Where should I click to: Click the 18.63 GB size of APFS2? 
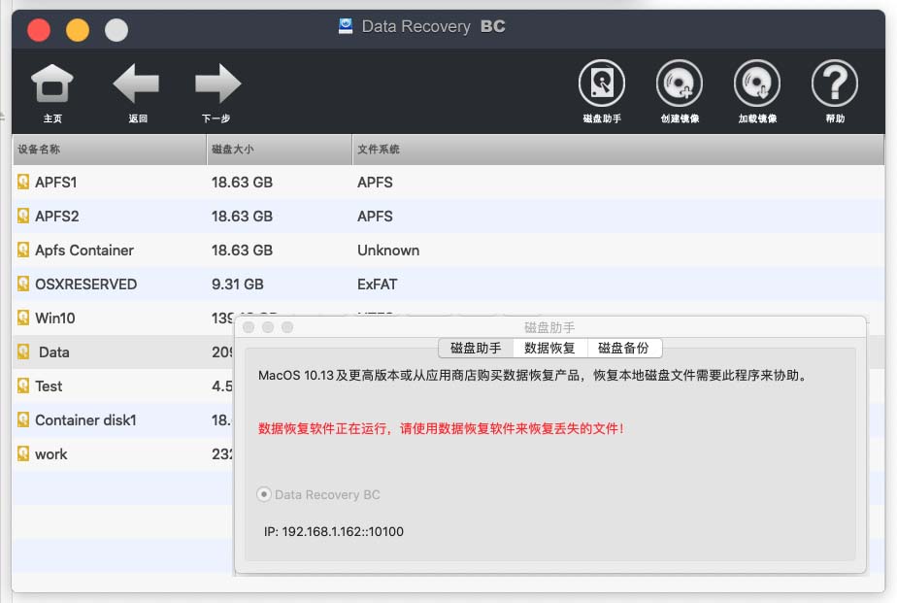click(242, 217)
